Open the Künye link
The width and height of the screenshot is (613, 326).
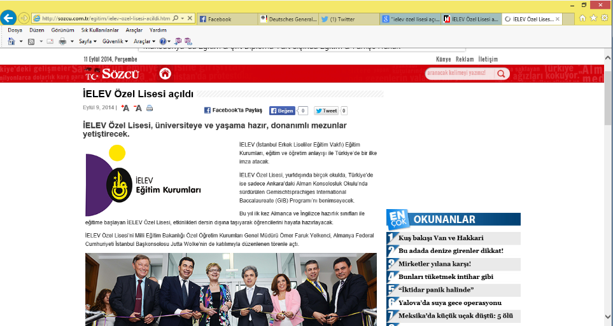coord(443,59)
